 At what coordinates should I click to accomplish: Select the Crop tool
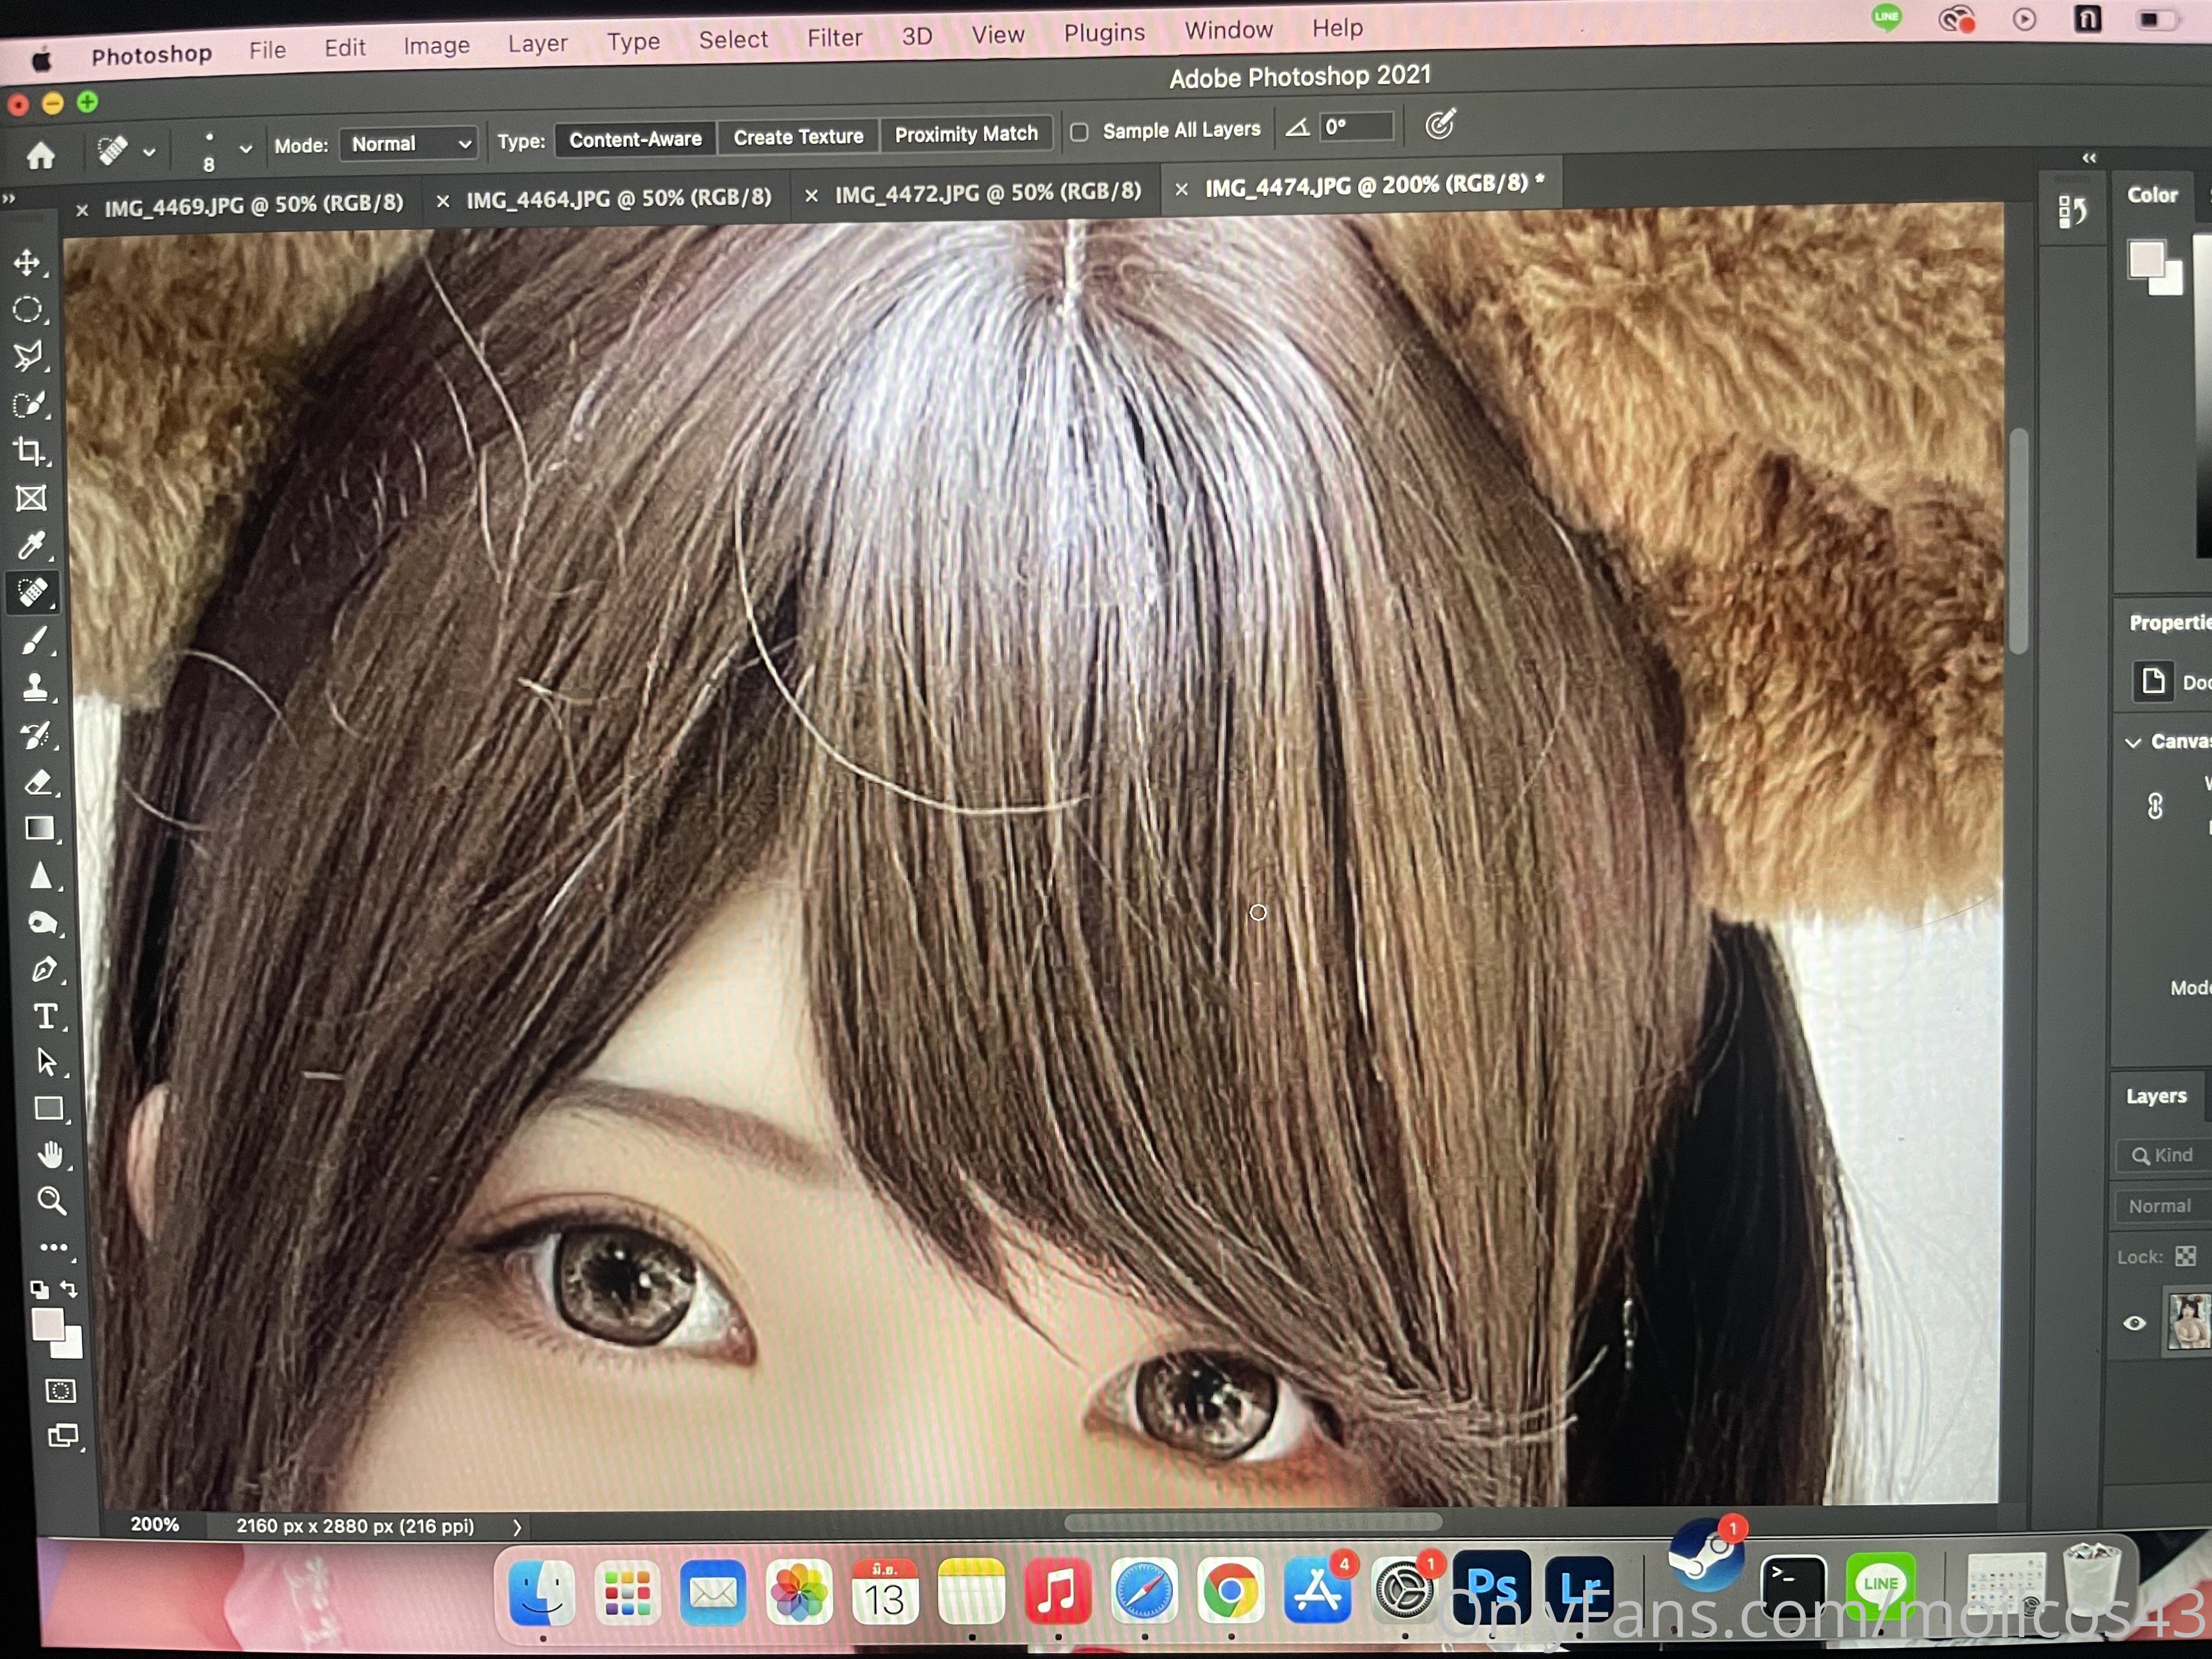[x=29, y=452]
